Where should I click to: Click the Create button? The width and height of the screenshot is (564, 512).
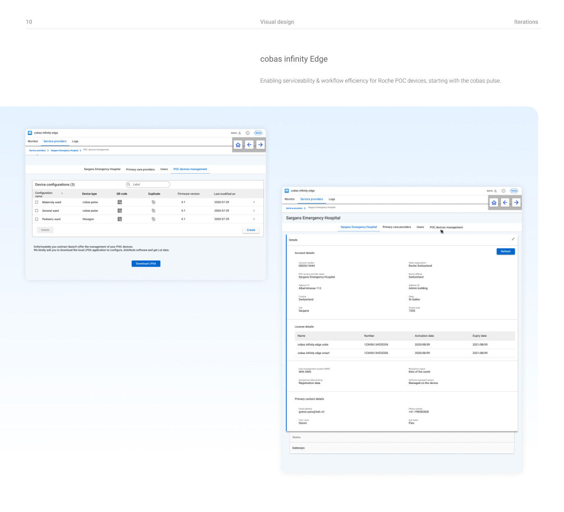[x=251, y=230]
